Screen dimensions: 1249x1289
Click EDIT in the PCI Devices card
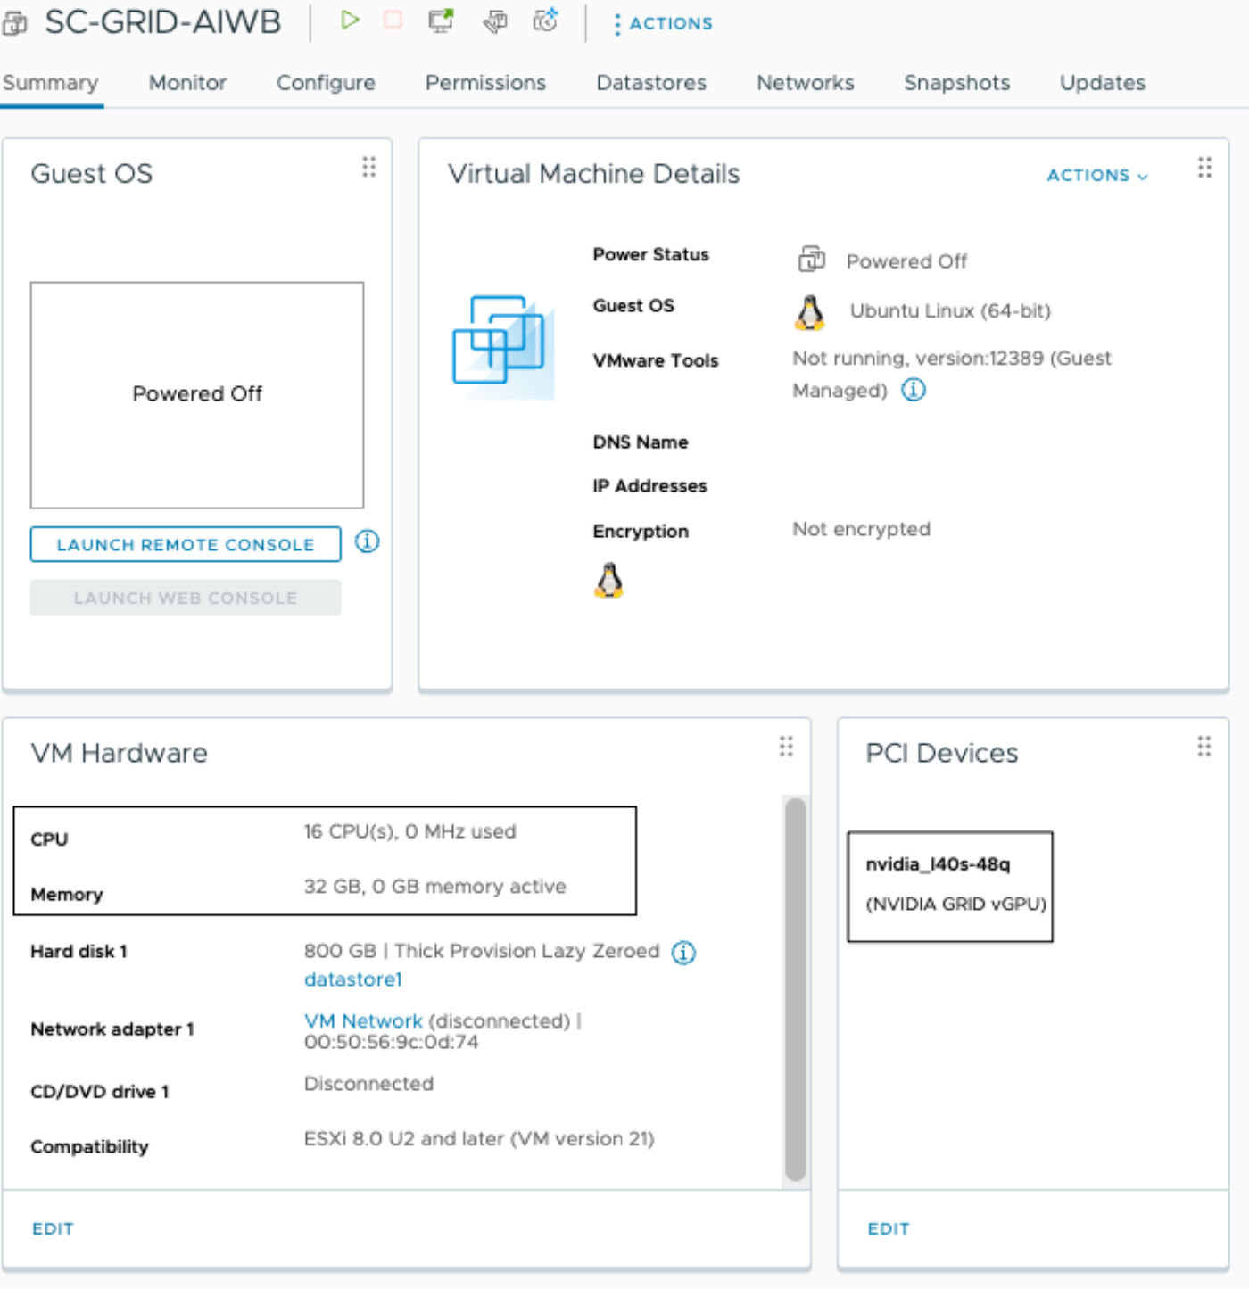pyautogui.click(x=889, y=1228)
